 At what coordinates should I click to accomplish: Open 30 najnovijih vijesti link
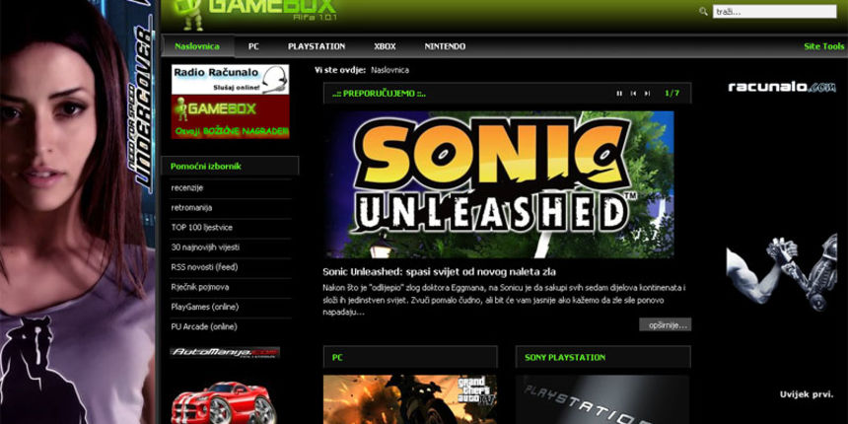click(x=205, y=247)
